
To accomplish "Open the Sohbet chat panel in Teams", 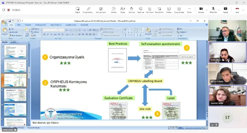I will (x=114, y=10).
